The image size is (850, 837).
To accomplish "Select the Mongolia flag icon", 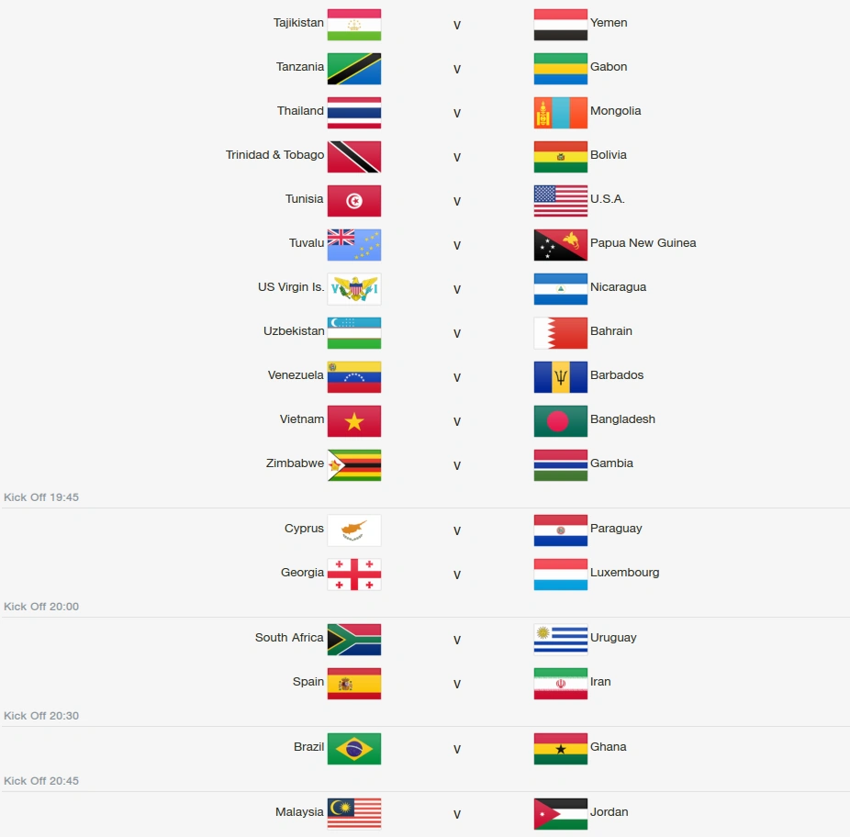I will [x=561, y=113].
